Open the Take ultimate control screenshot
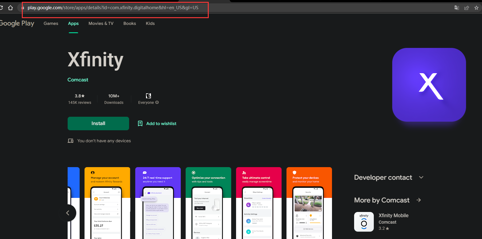482x239 pixels. coord(259,203)
